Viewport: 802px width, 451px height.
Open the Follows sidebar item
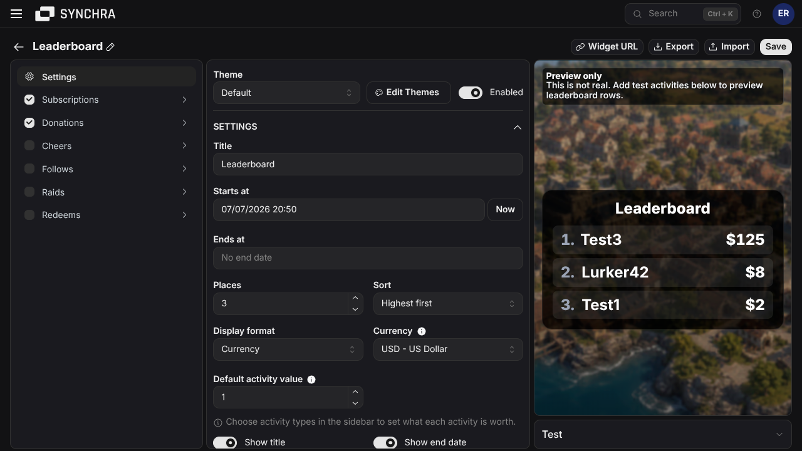(x=107, y=169)
